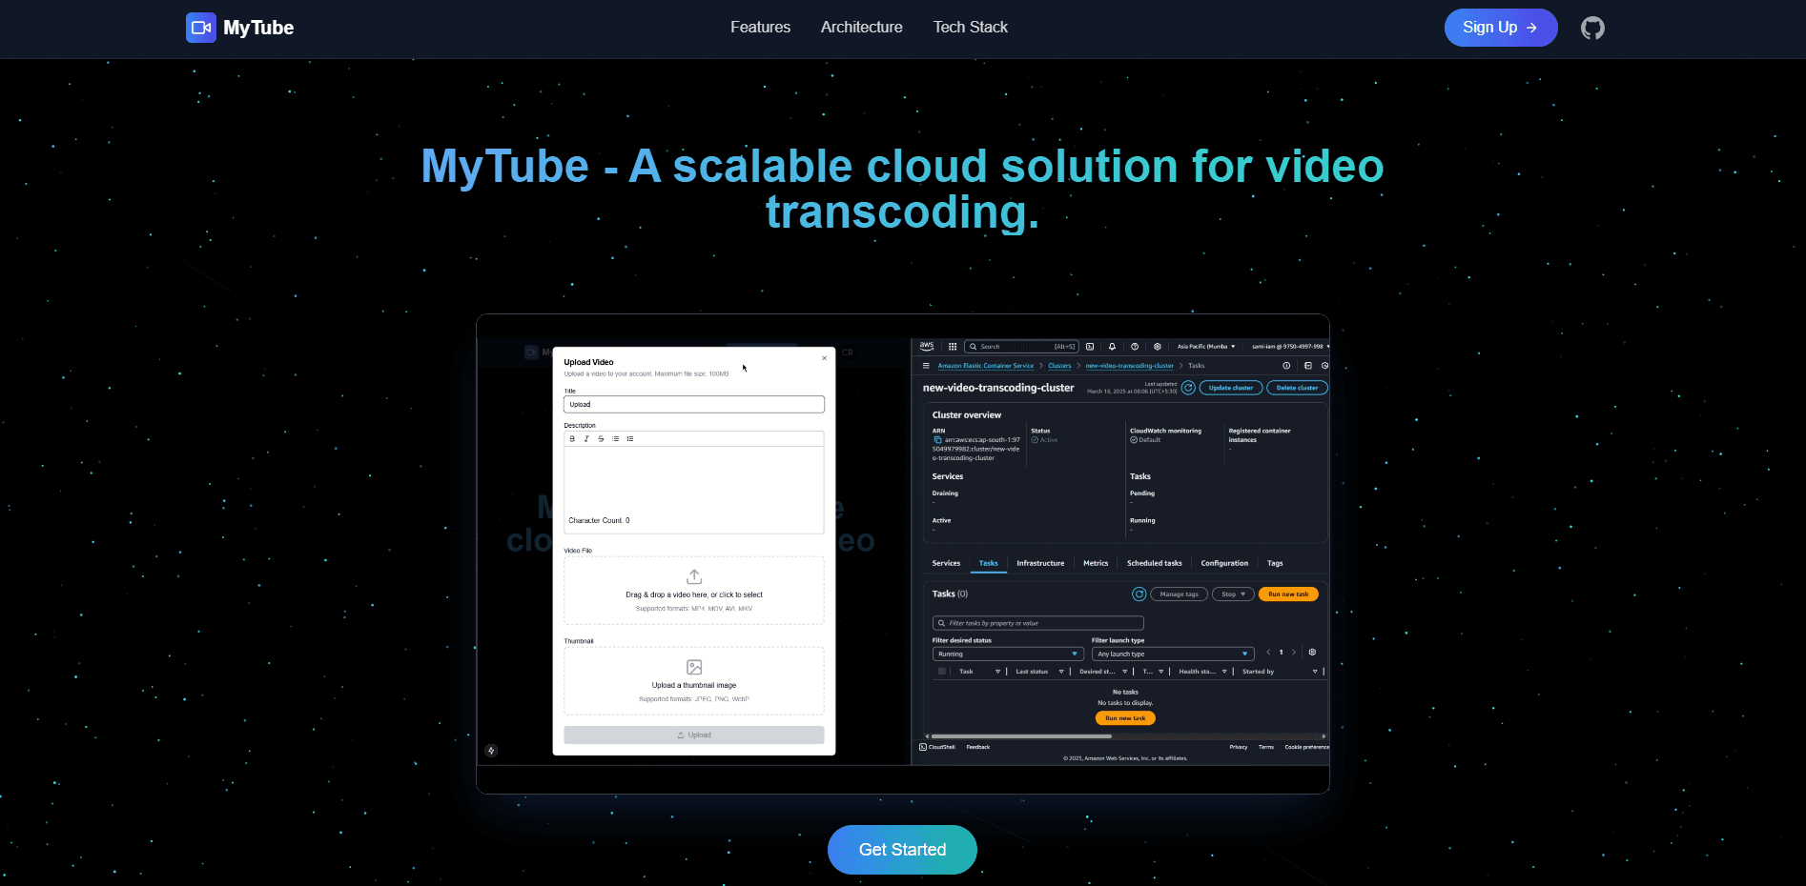The image size is (1806, 886).
Task: Open the sami-iam account menu
Action: [x=1290, y=347]
